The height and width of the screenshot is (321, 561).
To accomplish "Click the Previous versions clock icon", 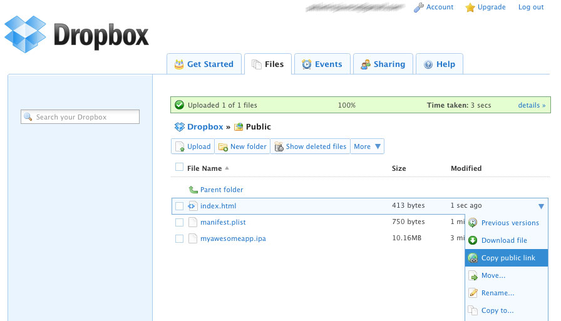I will point(473,223).
